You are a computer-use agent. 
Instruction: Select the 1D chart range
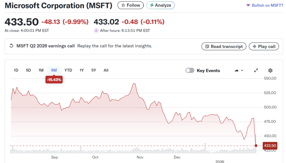click(x=16, y=70)
